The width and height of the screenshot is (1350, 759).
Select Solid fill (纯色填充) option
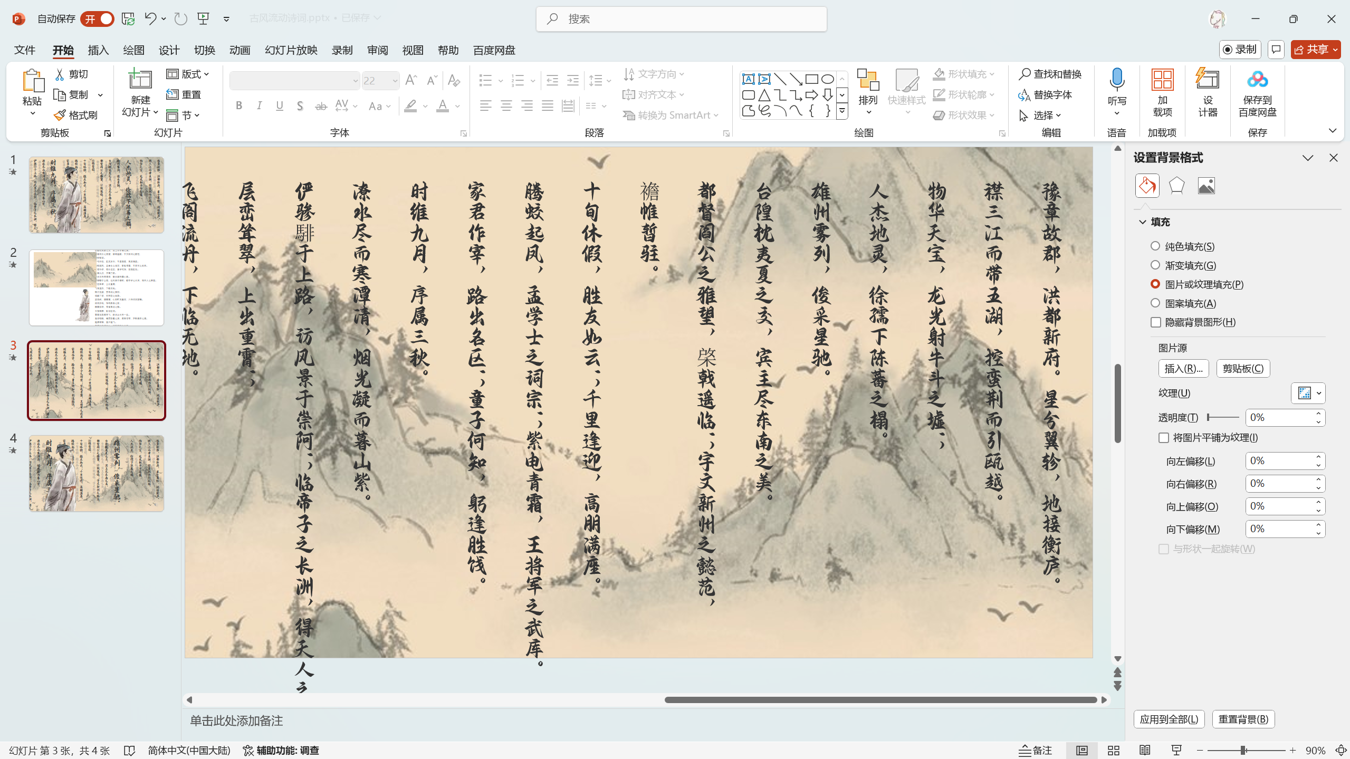[x=1155, y=246]
